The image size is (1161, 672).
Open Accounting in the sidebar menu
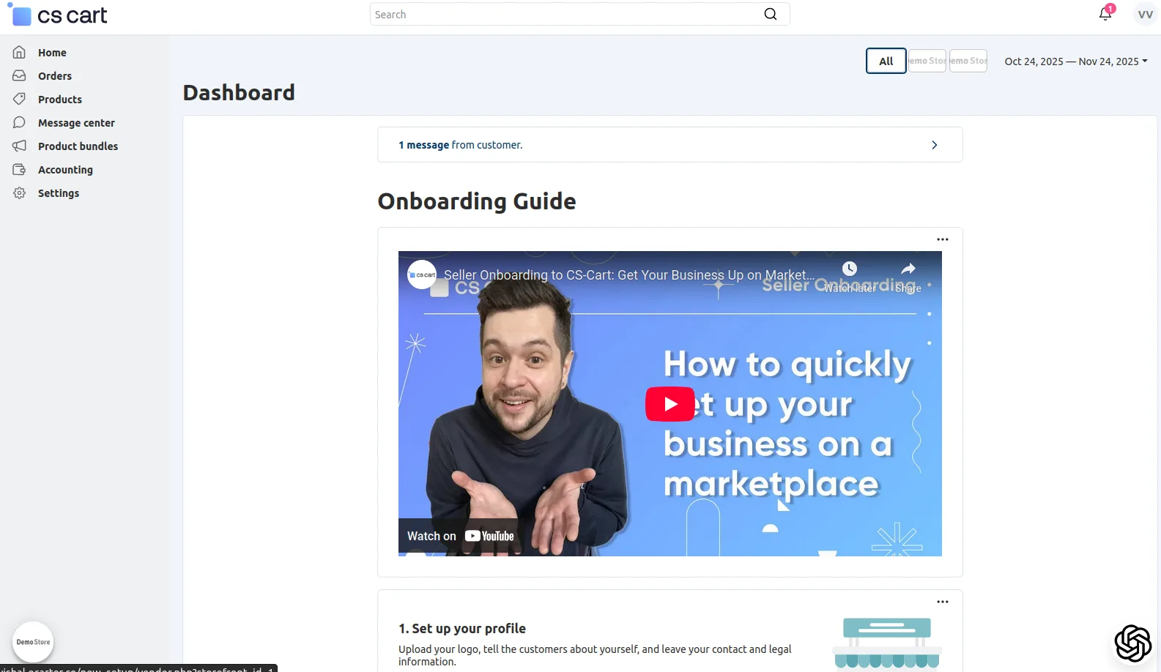(x=65, y=170)
